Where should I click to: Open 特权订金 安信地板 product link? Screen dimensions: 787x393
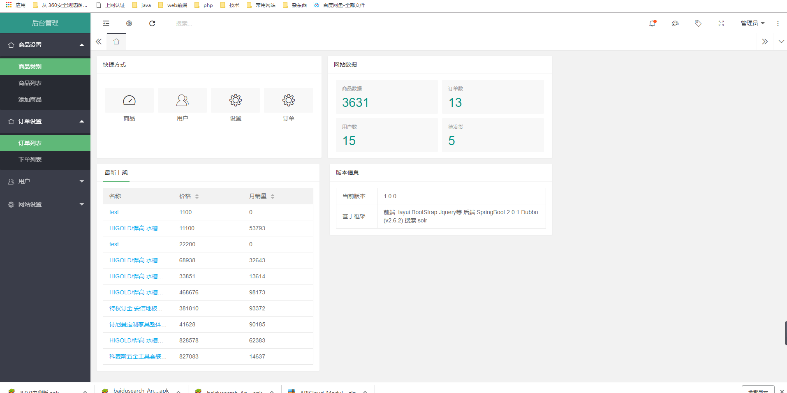[136, 308]
